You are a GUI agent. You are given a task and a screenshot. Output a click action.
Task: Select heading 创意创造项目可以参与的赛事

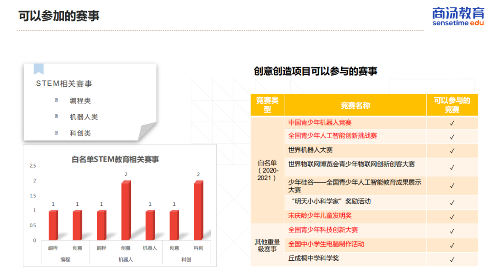[x=316, y=71]
